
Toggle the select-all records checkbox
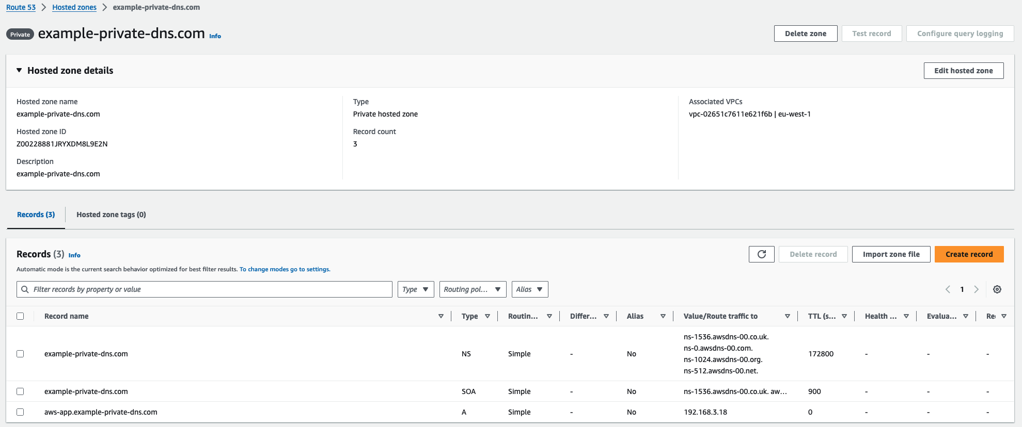20,316
